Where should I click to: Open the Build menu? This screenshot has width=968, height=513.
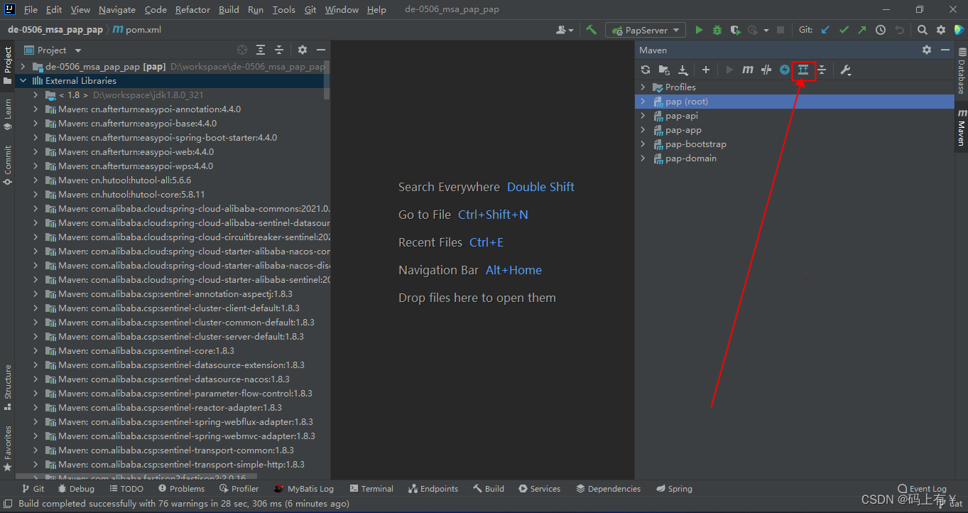point(229,9)
